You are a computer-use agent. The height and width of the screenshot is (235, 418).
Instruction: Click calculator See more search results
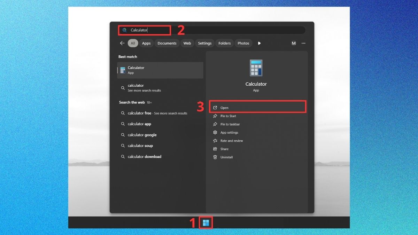coord(160,88)
